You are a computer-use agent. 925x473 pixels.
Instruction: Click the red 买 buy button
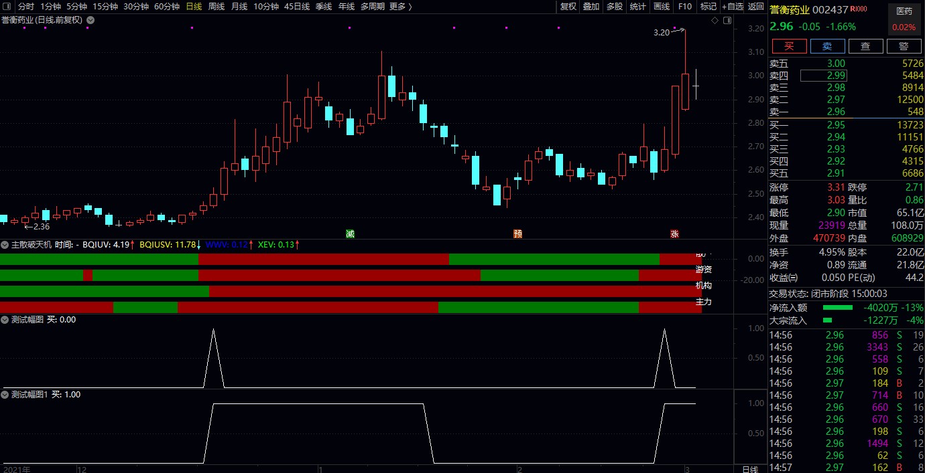[789, 46]
